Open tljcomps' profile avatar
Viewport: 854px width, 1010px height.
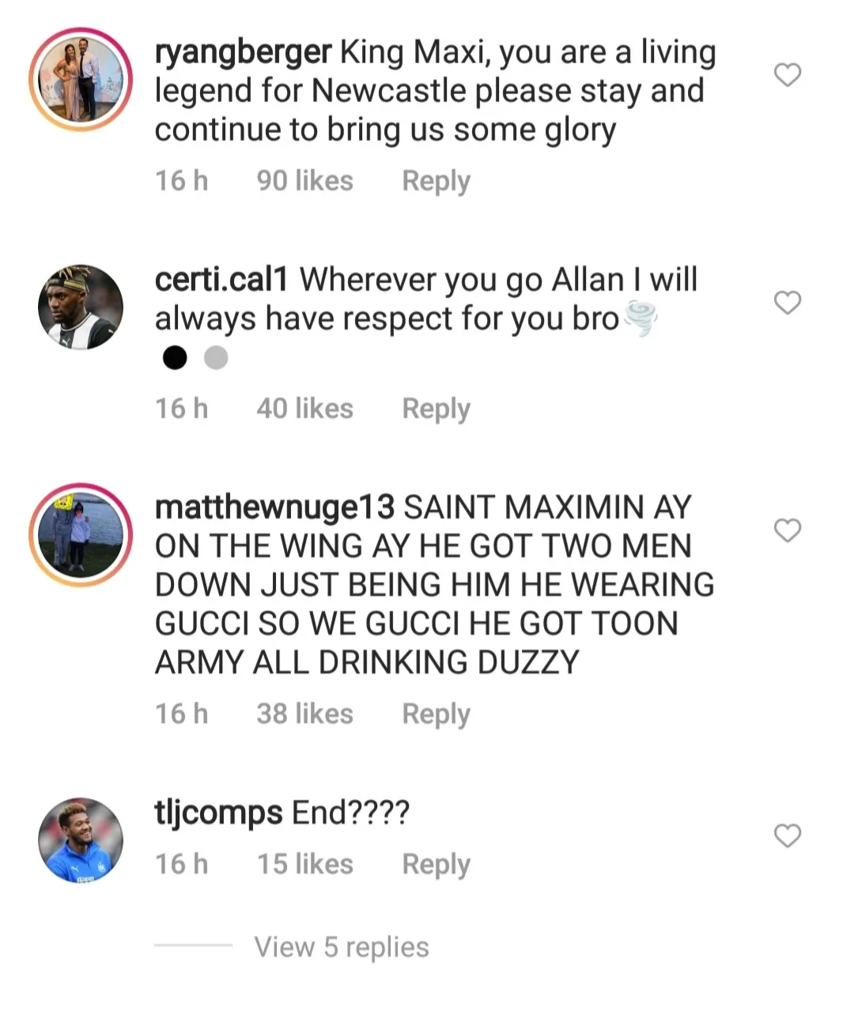(81, 839)
